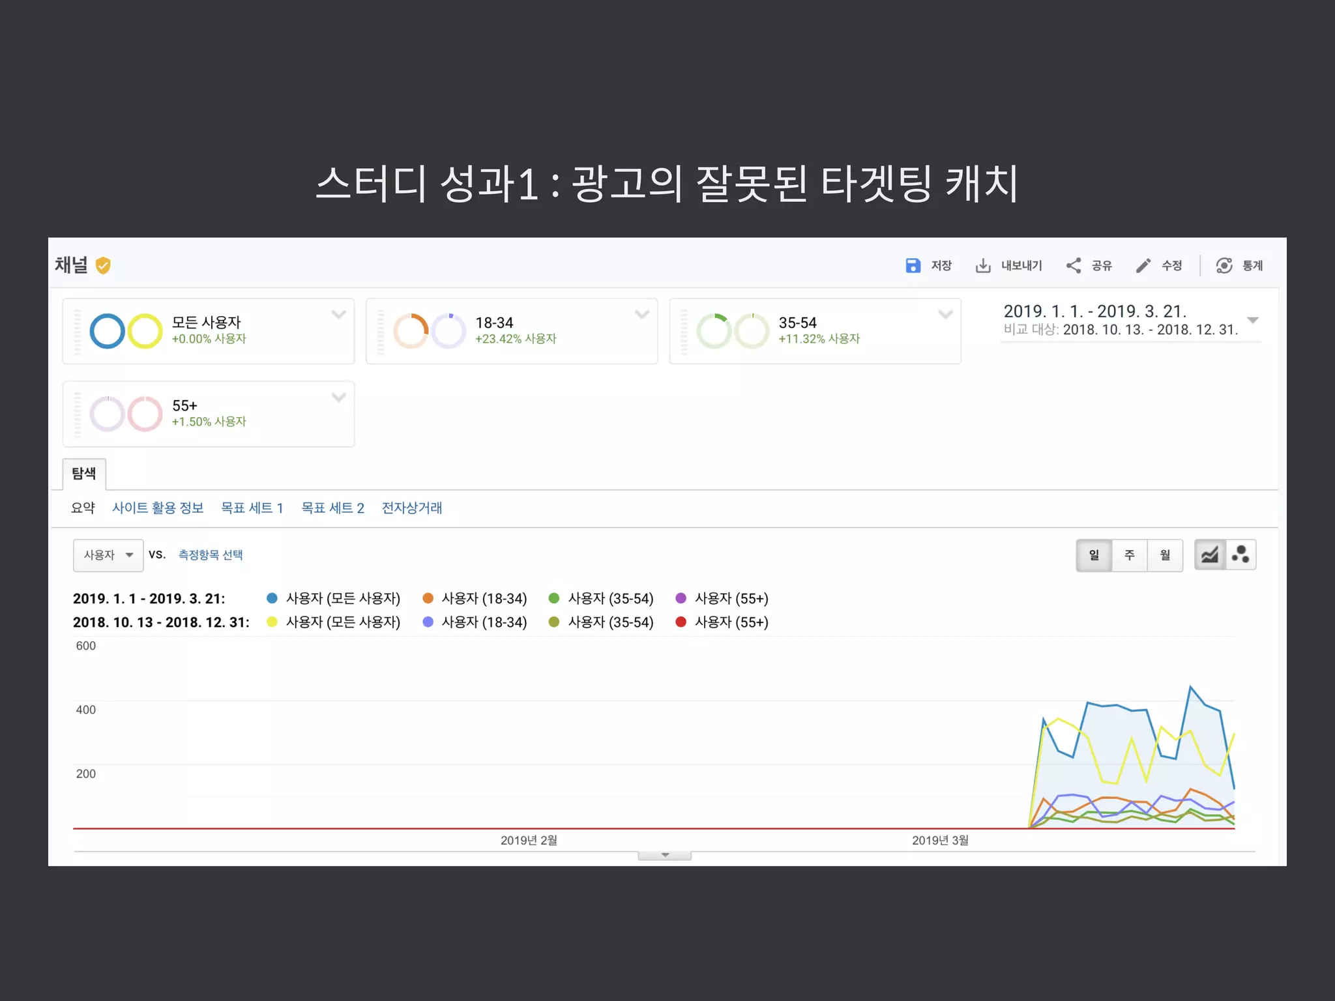Click the 저장 button label
The image size is (1335, 1001).
click(941, 265)
